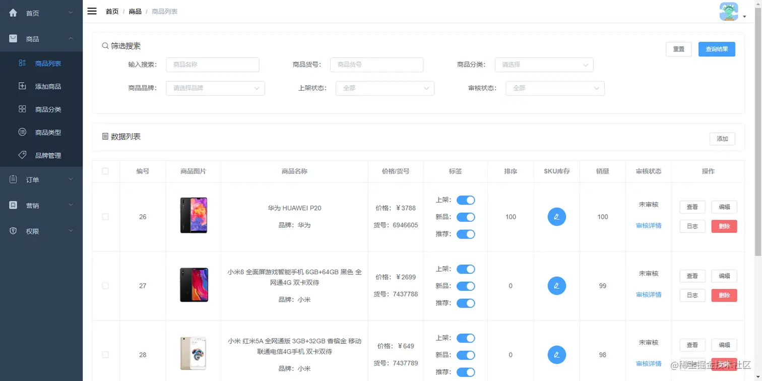Edit SKU stock for product 27
Screen dimensions: 762x381
pyautogui.click(x=557, y=286)
